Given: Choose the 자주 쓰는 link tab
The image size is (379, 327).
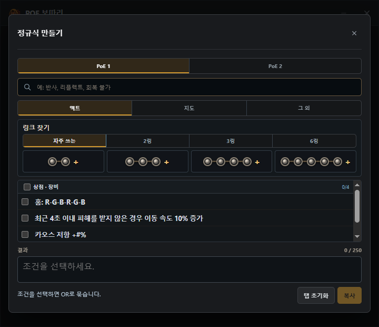Looking at the screenshot, I should click(64, 141).
